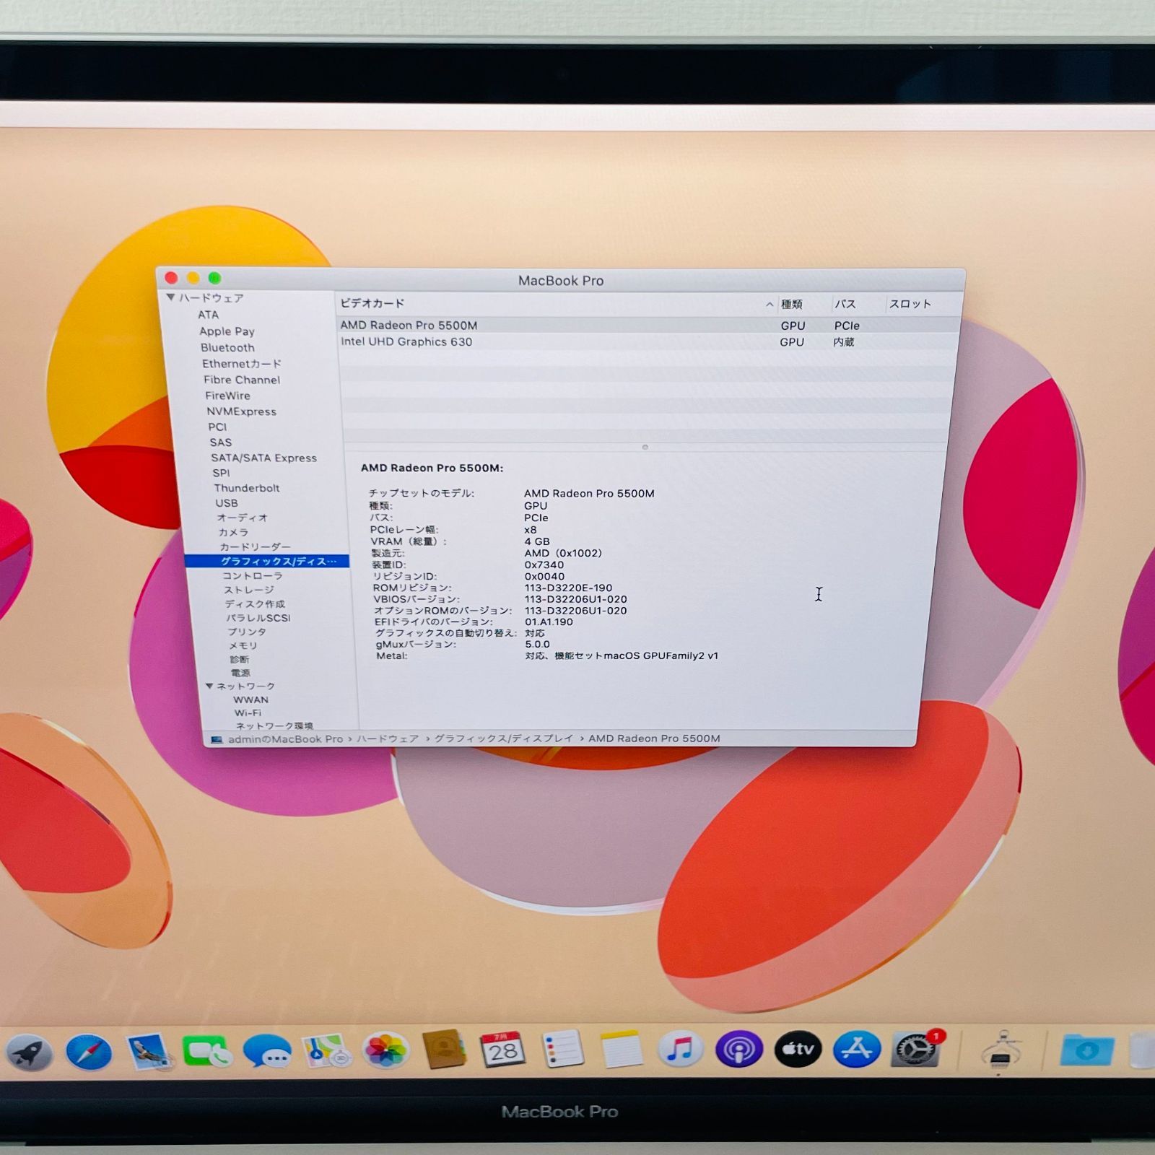Click the バス column header

click(x=845, y=305)
